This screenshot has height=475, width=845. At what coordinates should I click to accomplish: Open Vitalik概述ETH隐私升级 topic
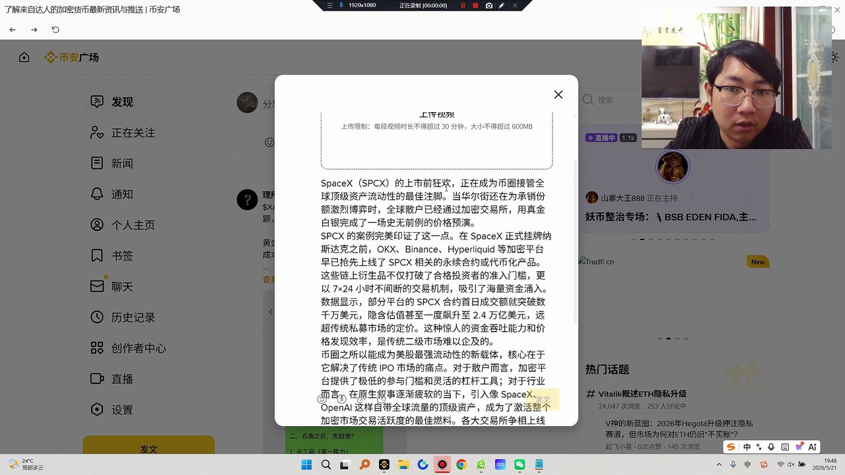tap(642, 394)
